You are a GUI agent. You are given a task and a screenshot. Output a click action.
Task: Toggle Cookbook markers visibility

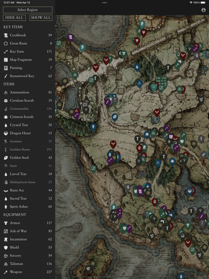pyautogui.click(x=28, y=35)
